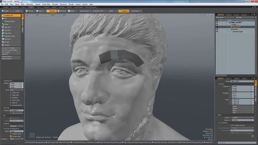The width and height of the screenshot is (258, 145).
Task: Open the Render menu
Action: pos(71,4)
